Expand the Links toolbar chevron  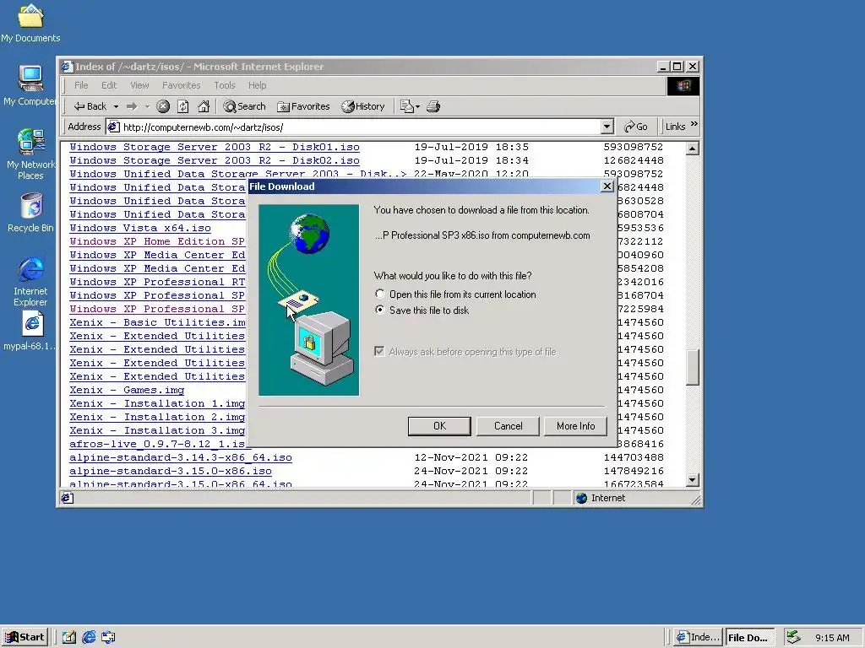pyautogui.click(x=694, y=125)
